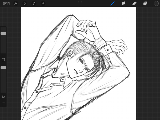This screenshot has height=120, width=160.
Task: Open the active color picker circle
Action: point(156,3)
